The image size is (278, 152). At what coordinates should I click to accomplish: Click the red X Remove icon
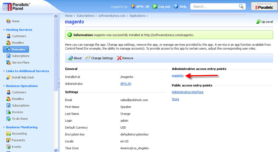tap(119, 58)
